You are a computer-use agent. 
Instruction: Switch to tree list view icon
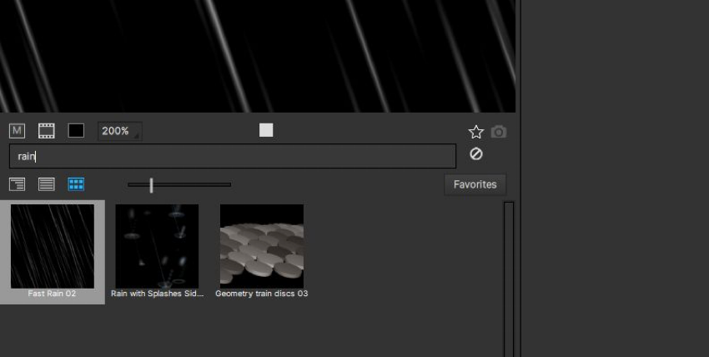18,184
